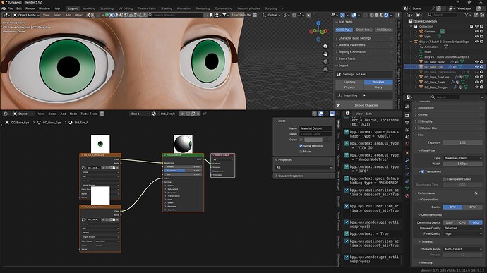Click the Import Character button
Screen dimensions: 487x273
(x=363, y=105)
